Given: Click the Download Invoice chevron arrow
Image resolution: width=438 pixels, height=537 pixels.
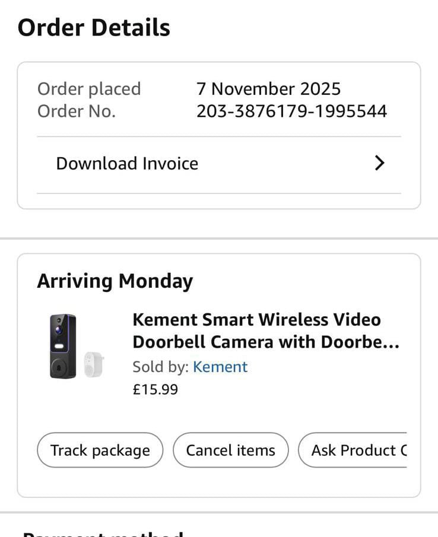Looking at the screenshot, I should [380, 163].
